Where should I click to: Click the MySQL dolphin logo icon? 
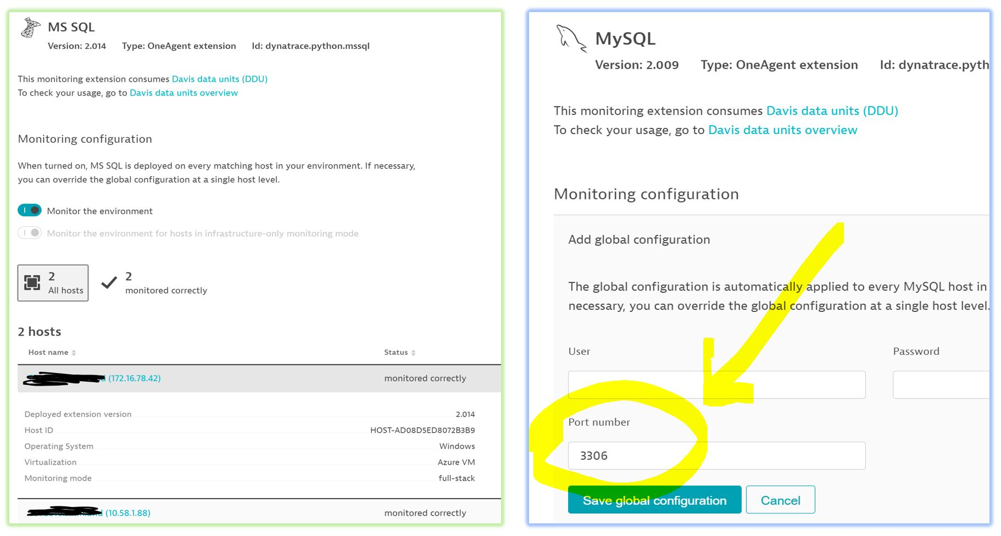pyautogui.click(x=571, y=38)
